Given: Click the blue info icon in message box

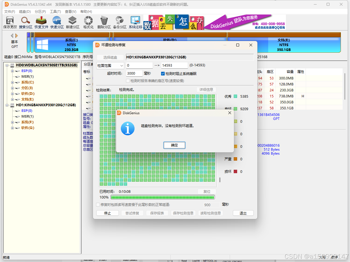Looking at the screenshot, I should point(128,128).
